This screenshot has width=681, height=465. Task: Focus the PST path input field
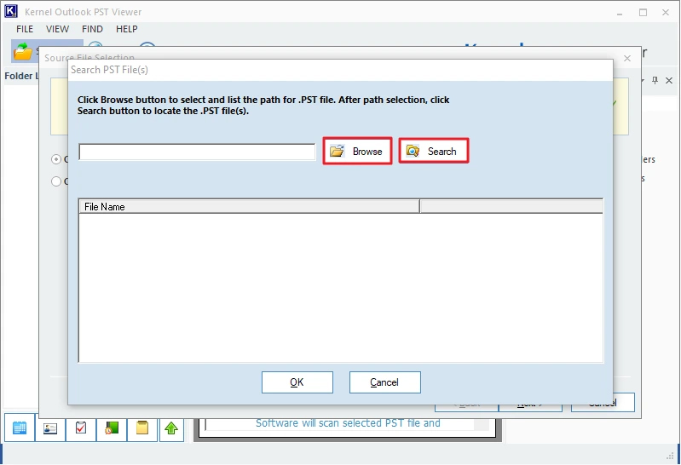pyautogui.click(x=197, y=152)
